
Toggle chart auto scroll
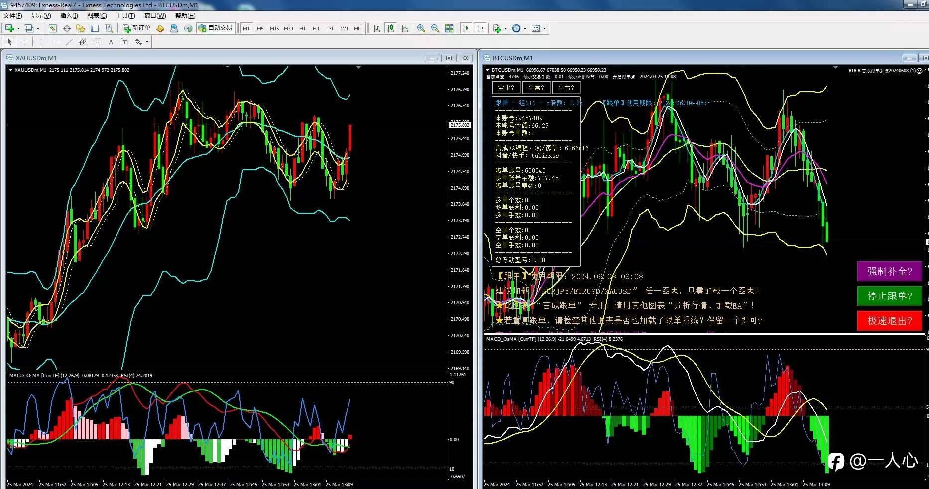click(x=466, y=28)
